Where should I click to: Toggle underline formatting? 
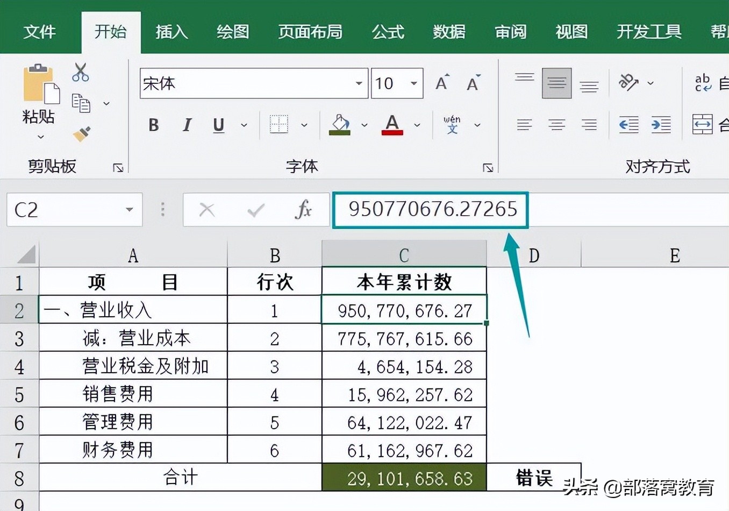pos(218,125)
